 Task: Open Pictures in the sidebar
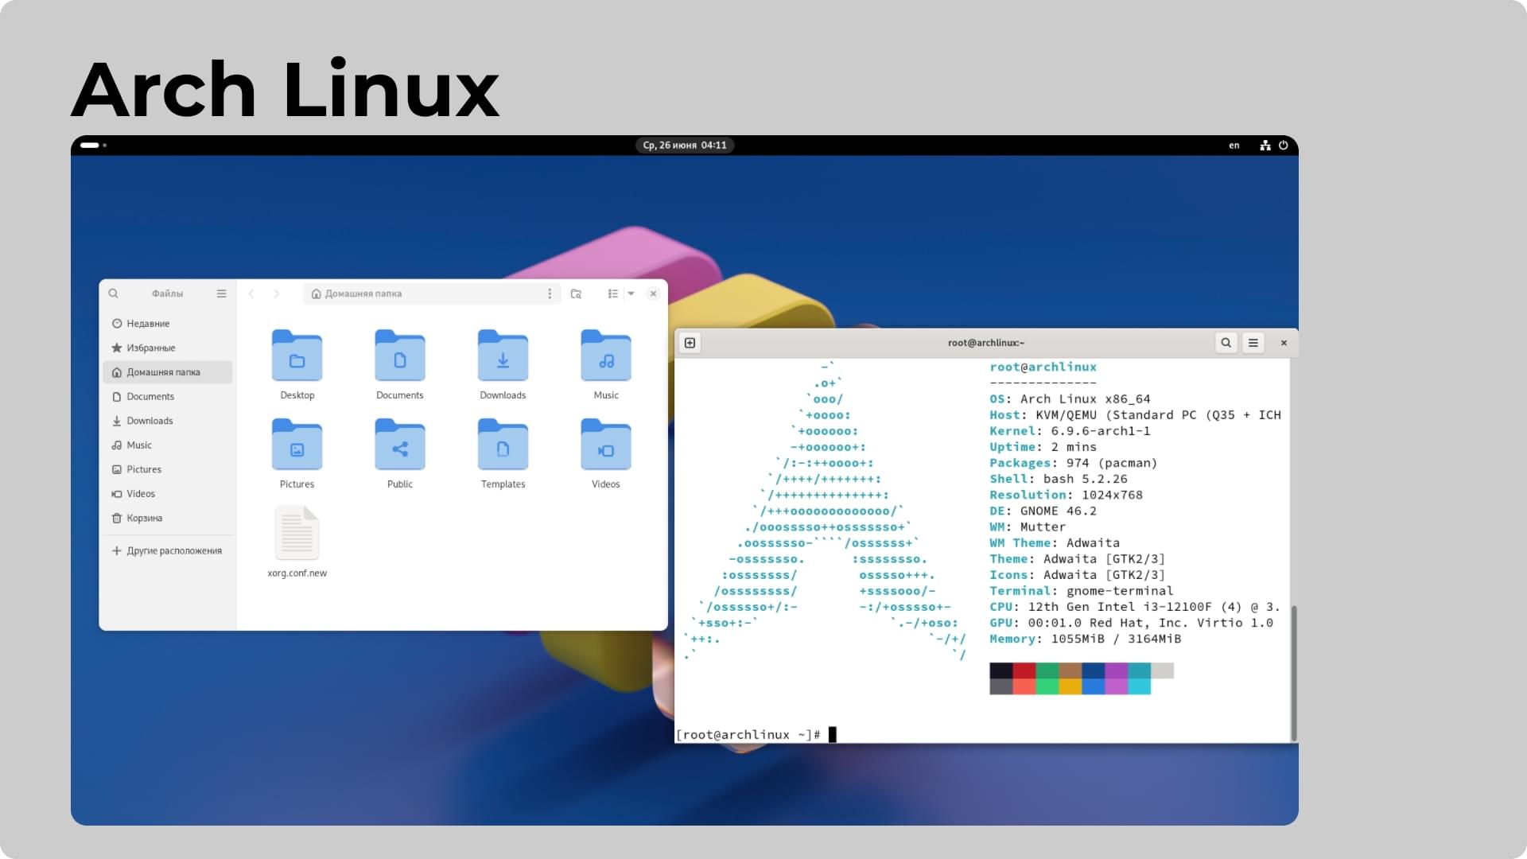(x=167, y=469)
